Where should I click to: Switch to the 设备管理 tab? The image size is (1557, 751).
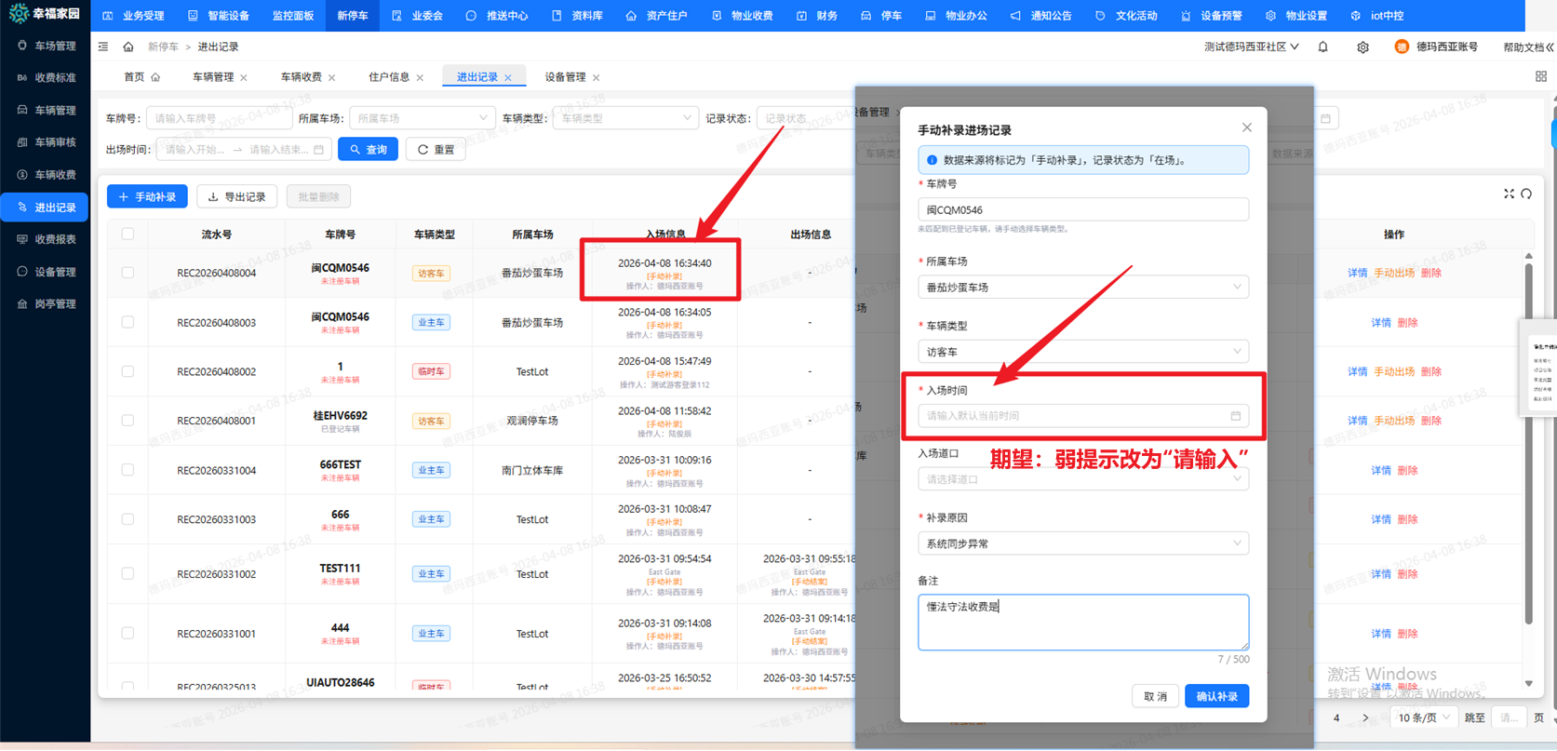565,77
